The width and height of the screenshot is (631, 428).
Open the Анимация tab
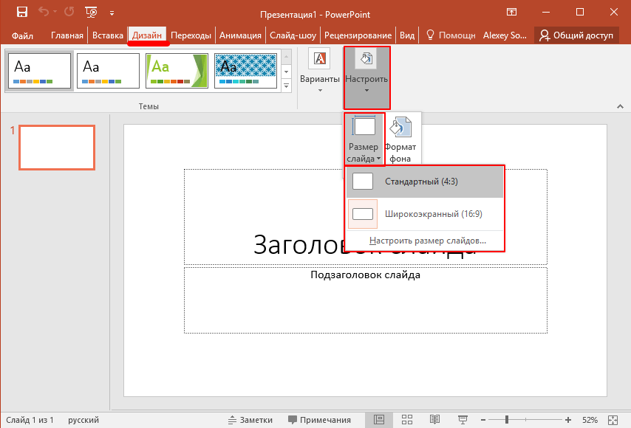[240, 35]
